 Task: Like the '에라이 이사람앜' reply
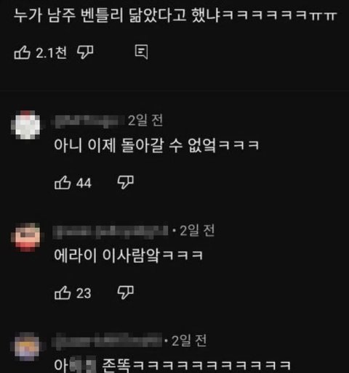pyautogui.click(x=63, y=292)
